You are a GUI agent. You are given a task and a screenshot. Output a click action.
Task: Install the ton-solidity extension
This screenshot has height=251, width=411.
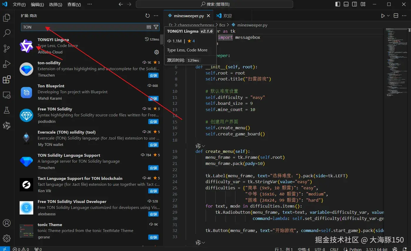153,75
